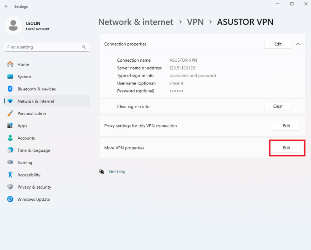Clear the sign-in info
Viewport: 311px width, 250px height.
click(x=278, y=106)
